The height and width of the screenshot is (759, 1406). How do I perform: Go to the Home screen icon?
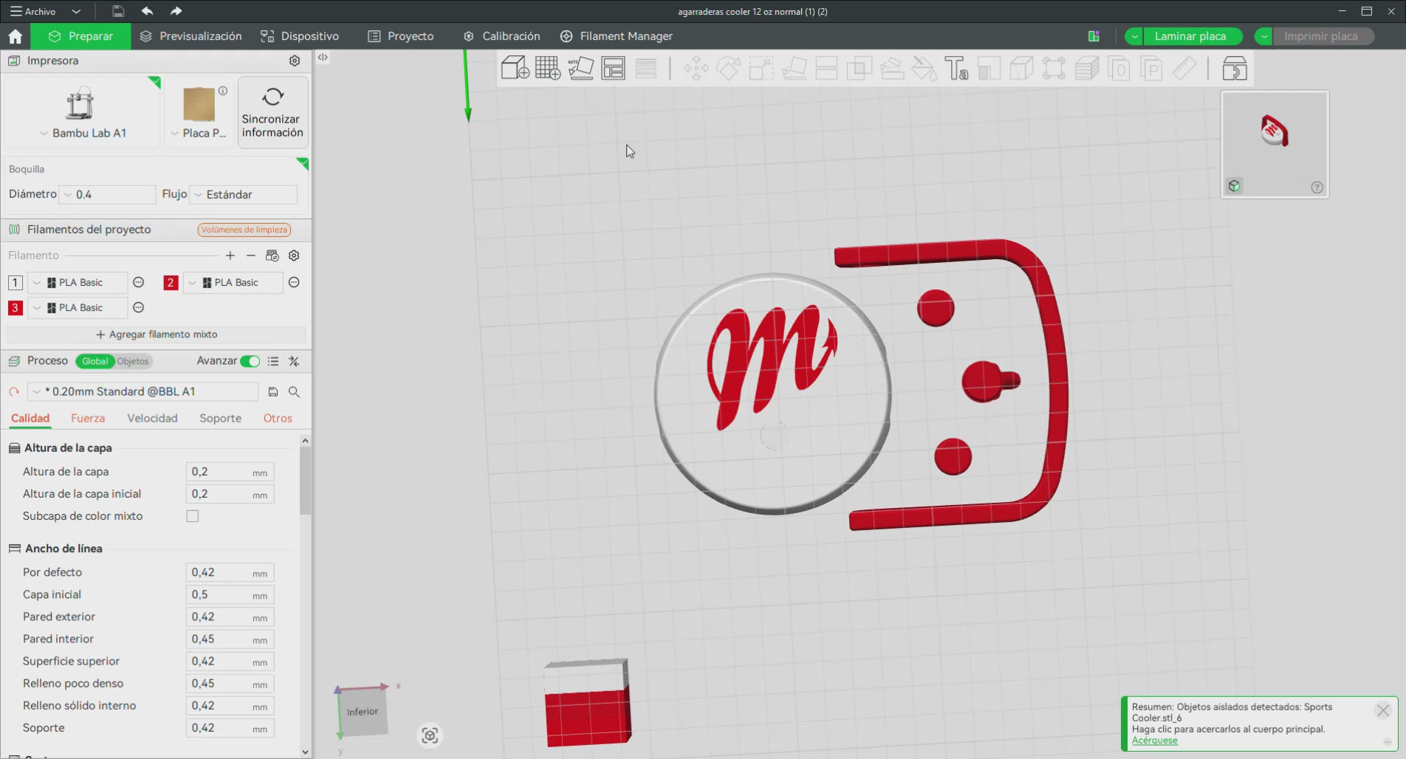pyautogui.click(x=16, y=36)
